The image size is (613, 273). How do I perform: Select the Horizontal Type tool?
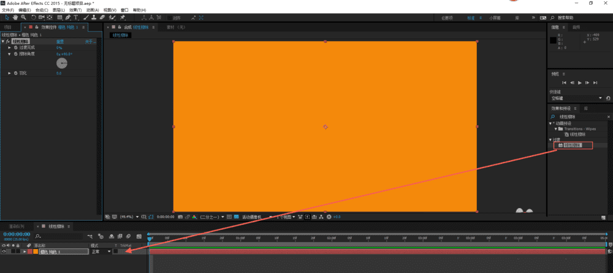click(76, 18)
